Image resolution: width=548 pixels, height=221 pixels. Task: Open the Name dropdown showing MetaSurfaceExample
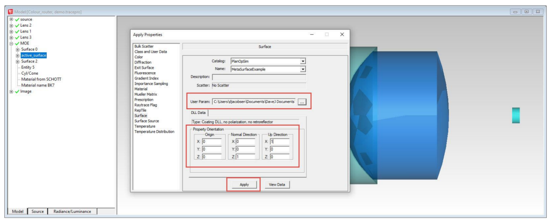click(303, 69)
